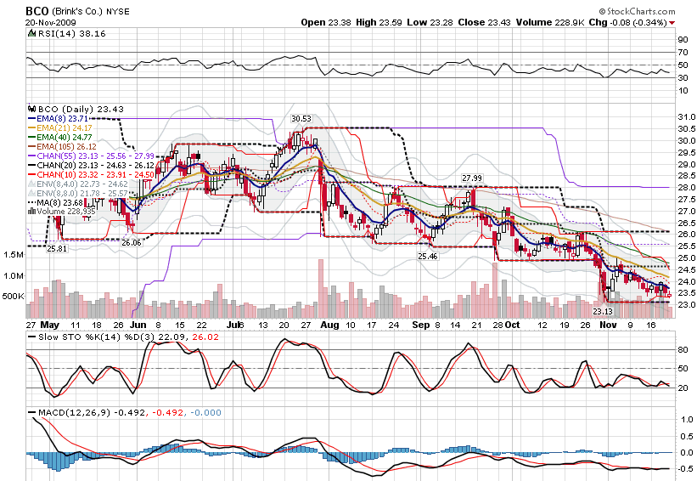Screen dimensions: 697x481
Task: Click the Sep month label on date axis
Action: [420, 325]
